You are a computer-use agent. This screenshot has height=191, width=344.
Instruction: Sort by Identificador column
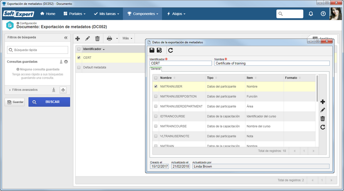(x=93, y=49)
